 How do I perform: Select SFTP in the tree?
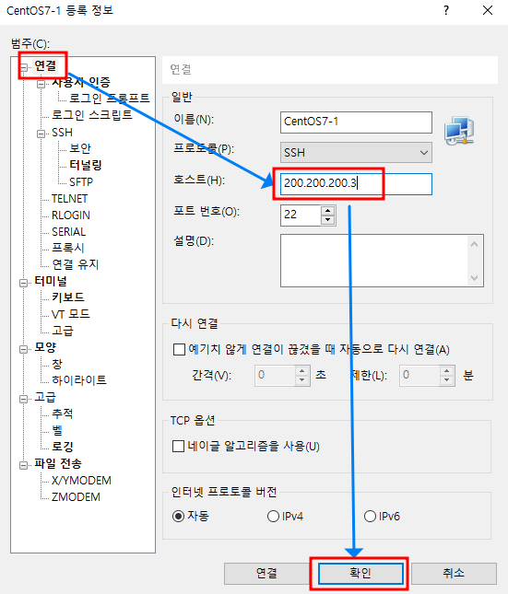[81, 181]
